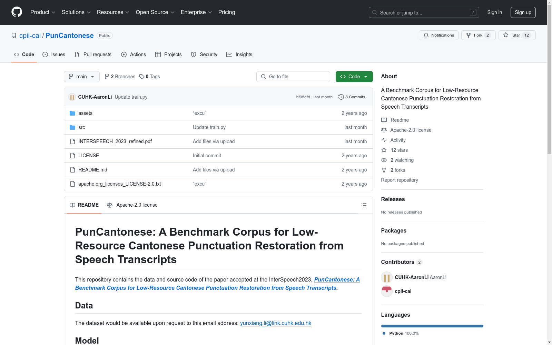Open the README outline list icon
This screenshot has width=552, height=345.
(364, 205)
